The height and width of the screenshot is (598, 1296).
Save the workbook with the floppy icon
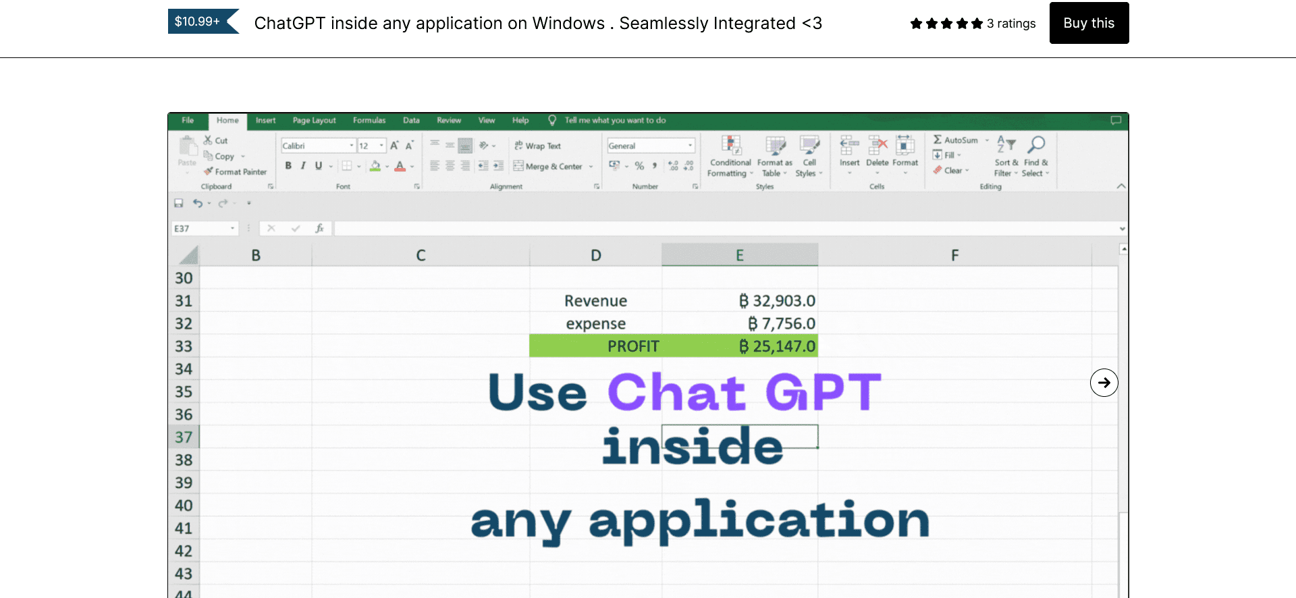click(x=179, y=203)
